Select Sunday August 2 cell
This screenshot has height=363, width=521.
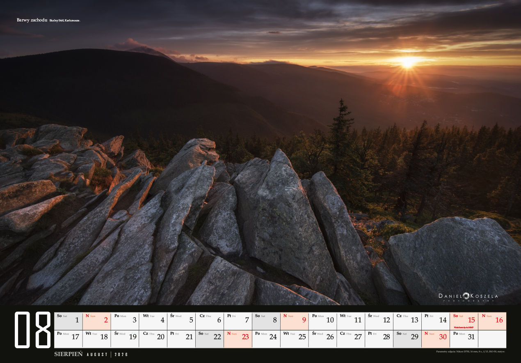click(97, 321)
